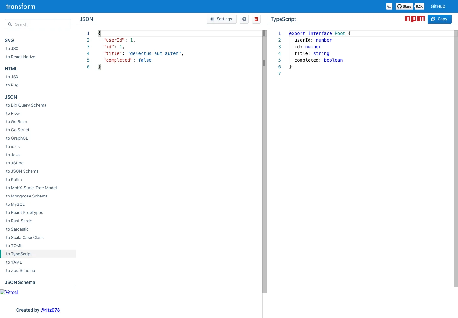This screenshot has height=318, width=458.
Task: Click the Vercel link
Action: (x=9, y=292)
